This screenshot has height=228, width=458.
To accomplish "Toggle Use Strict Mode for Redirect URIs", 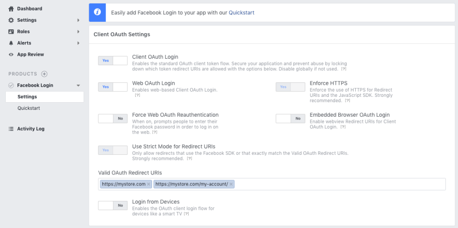I will point(113,150).
